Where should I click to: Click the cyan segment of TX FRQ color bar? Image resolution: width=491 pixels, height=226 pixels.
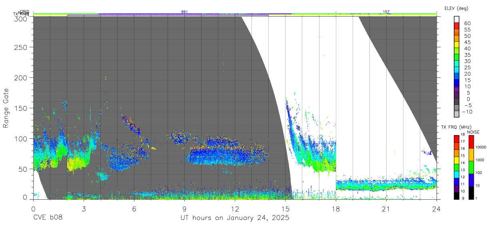457,175
